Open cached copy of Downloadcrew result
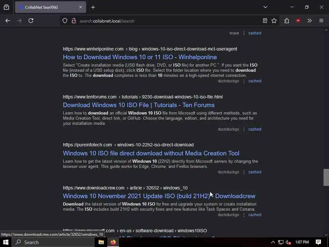 tap(255, 215)
